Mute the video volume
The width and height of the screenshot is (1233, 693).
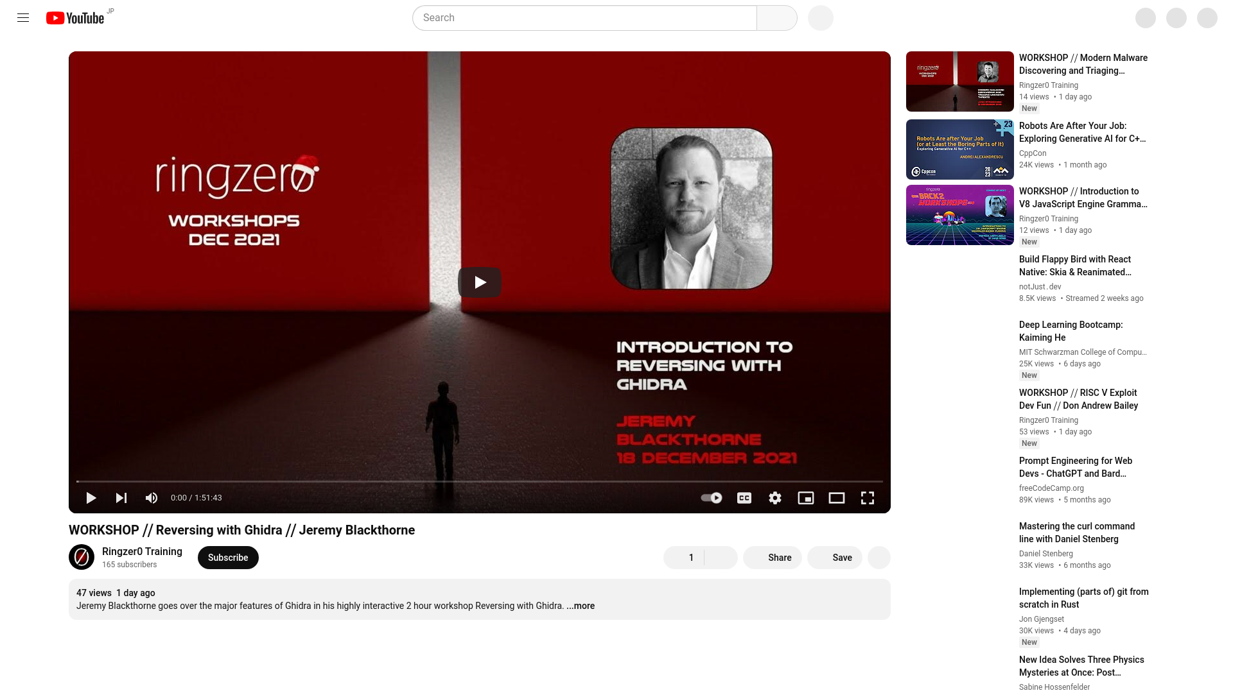pyautogui.click(x=152, y=498)
